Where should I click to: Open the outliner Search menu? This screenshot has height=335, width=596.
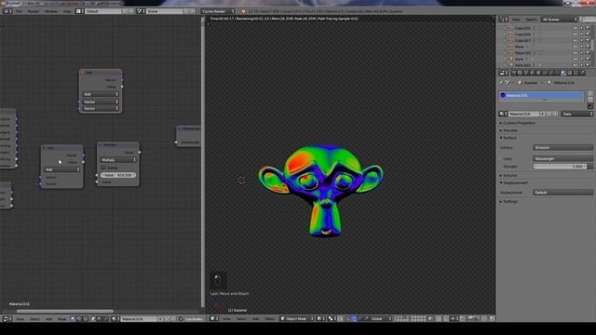pyautogui.click(x=532, y=20)
